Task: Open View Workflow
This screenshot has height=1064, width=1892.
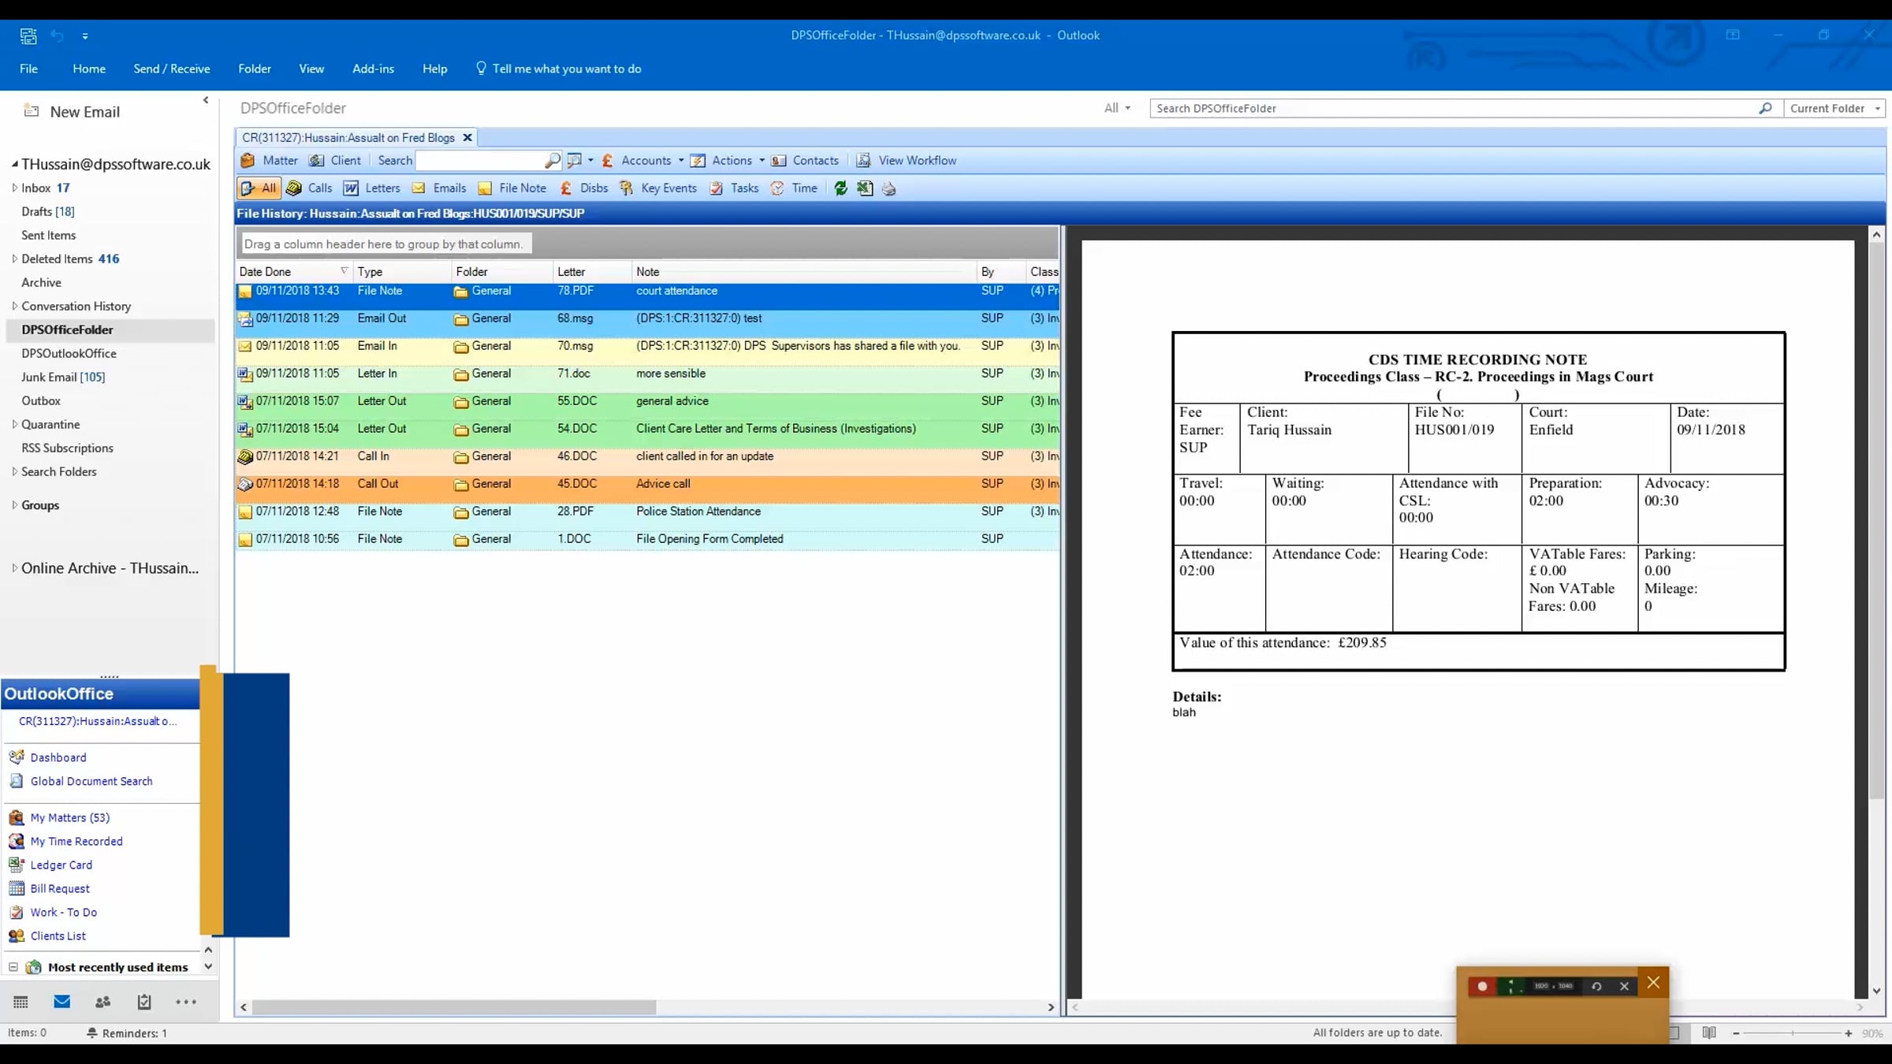Action: 907,161
